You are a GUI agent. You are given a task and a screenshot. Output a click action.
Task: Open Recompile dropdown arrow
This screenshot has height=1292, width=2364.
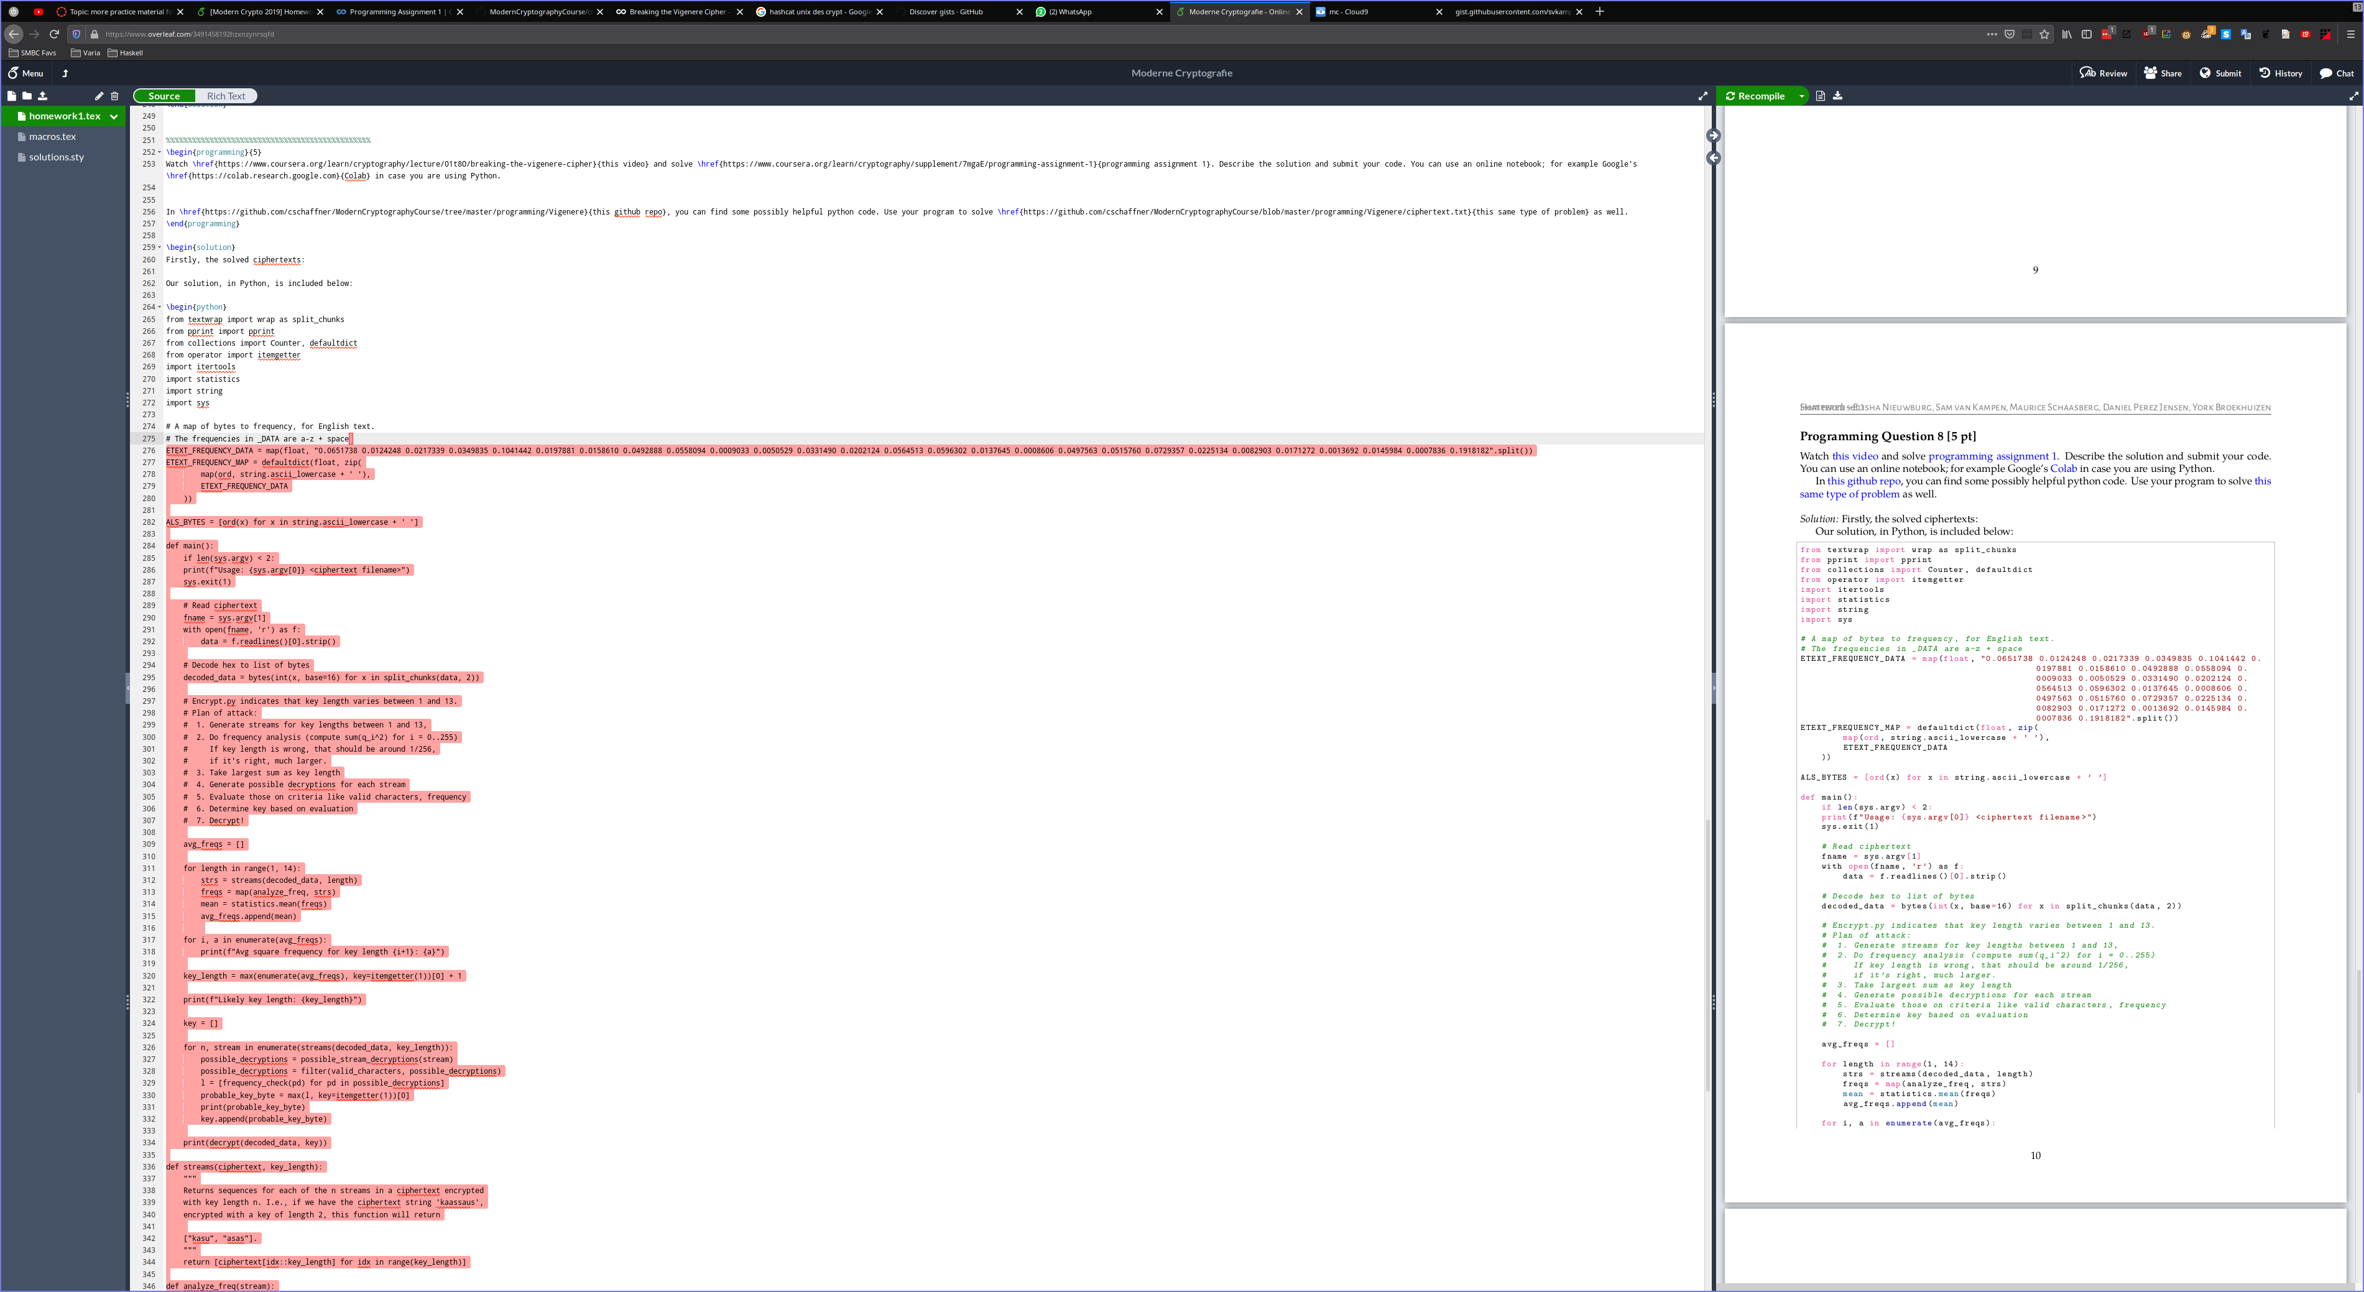(x=1801, y=95)
